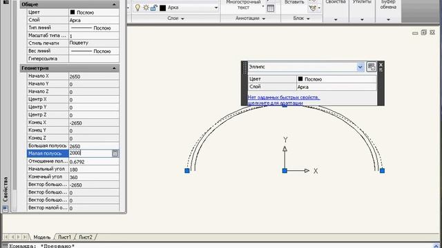Toggle layer on/off lightbulb icon
This screenshot has width=442, height=248.
pyautogui.click(x=137, y=8)
